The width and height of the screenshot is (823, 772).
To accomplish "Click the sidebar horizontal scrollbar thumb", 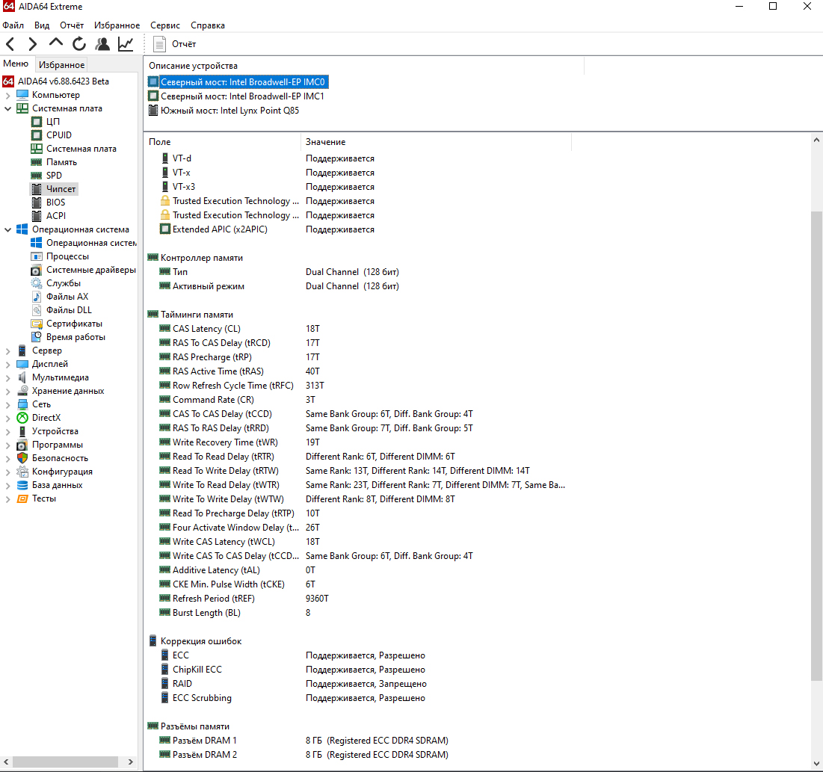I will pyautogui.click(x=65, y=762).
